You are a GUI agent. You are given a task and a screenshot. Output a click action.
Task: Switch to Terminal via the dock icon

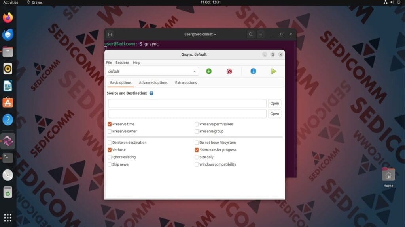pos(8,158)
